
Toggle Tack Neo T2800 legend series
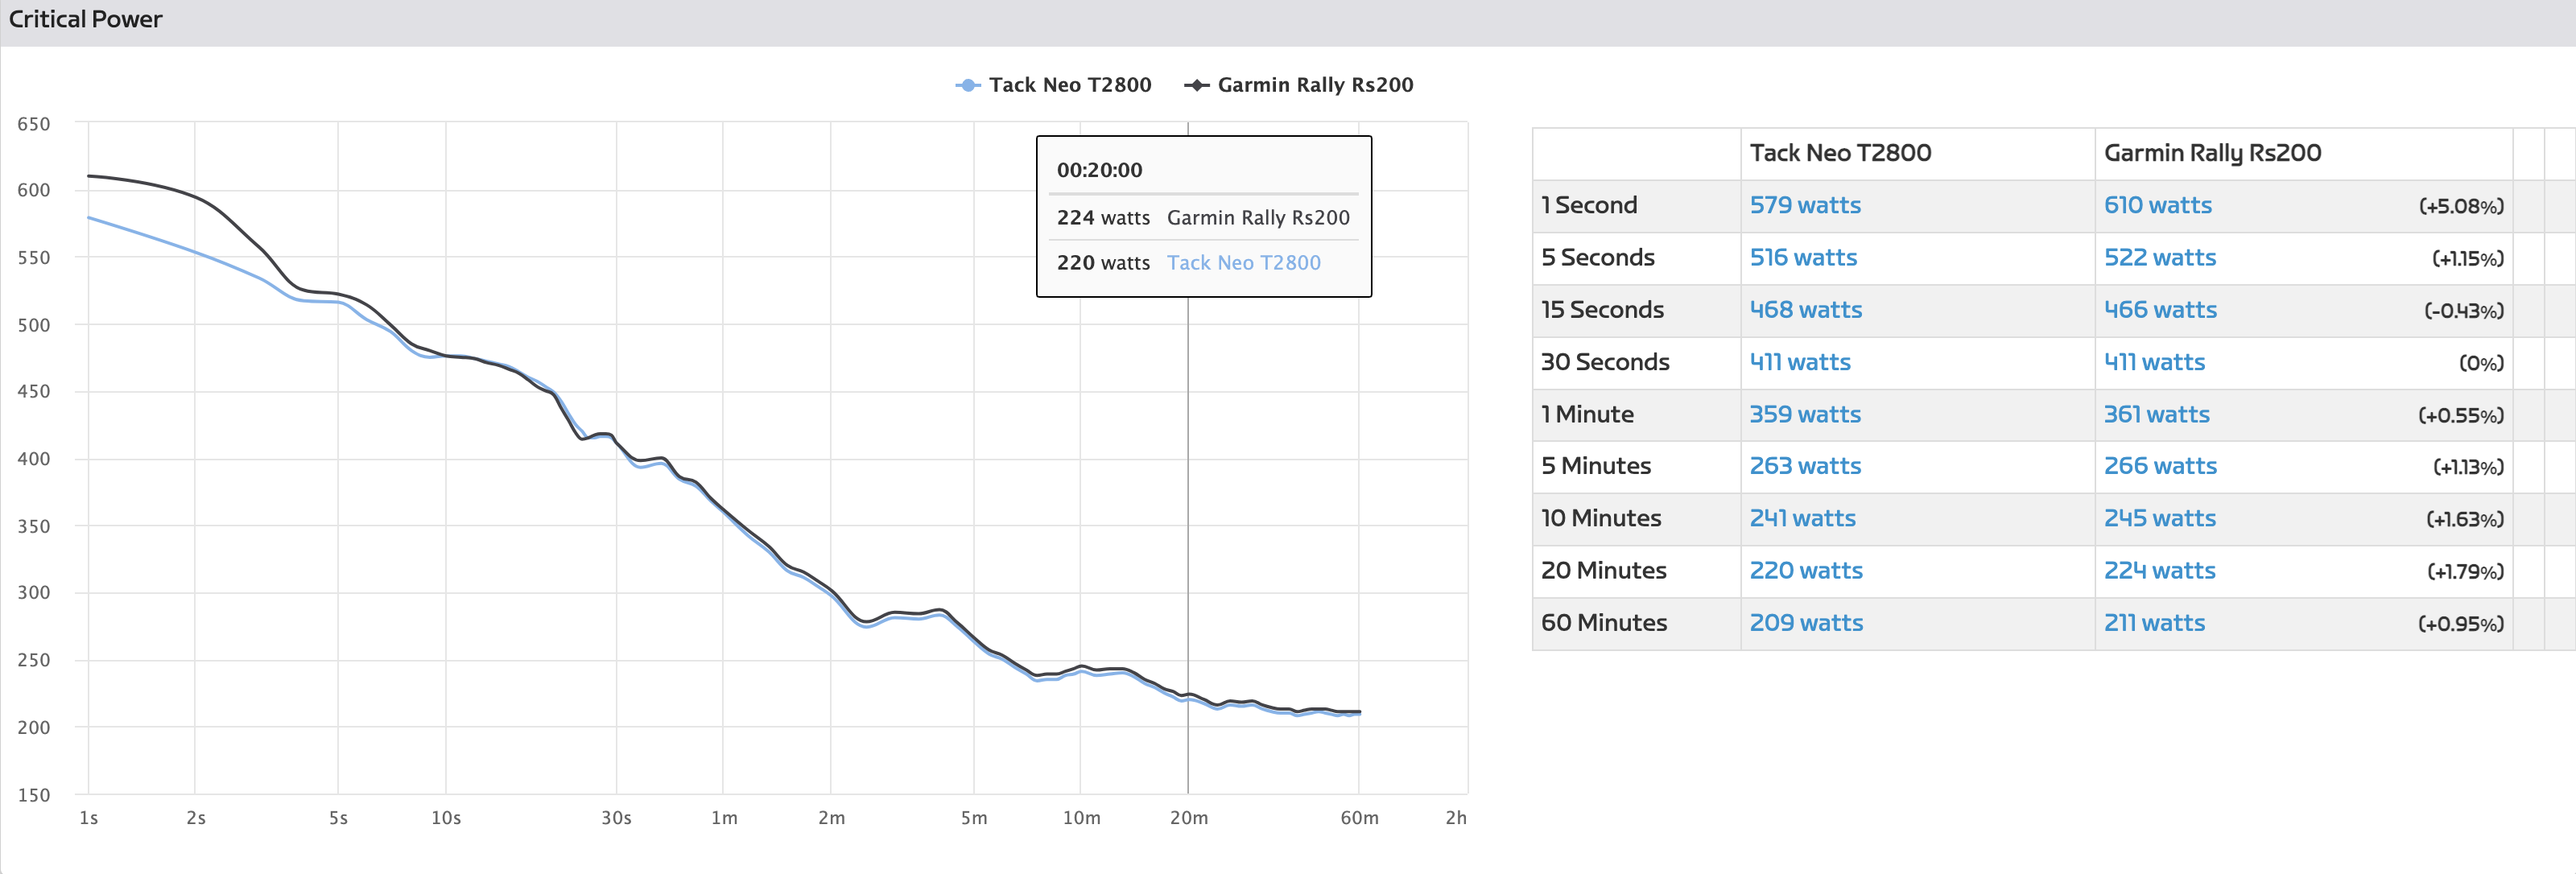1069,85
